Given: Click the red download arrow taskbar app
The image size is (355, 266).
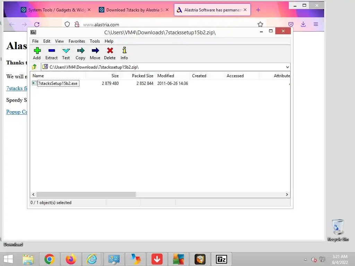Looking at the screenshot, I should click(x=157, y=259).
